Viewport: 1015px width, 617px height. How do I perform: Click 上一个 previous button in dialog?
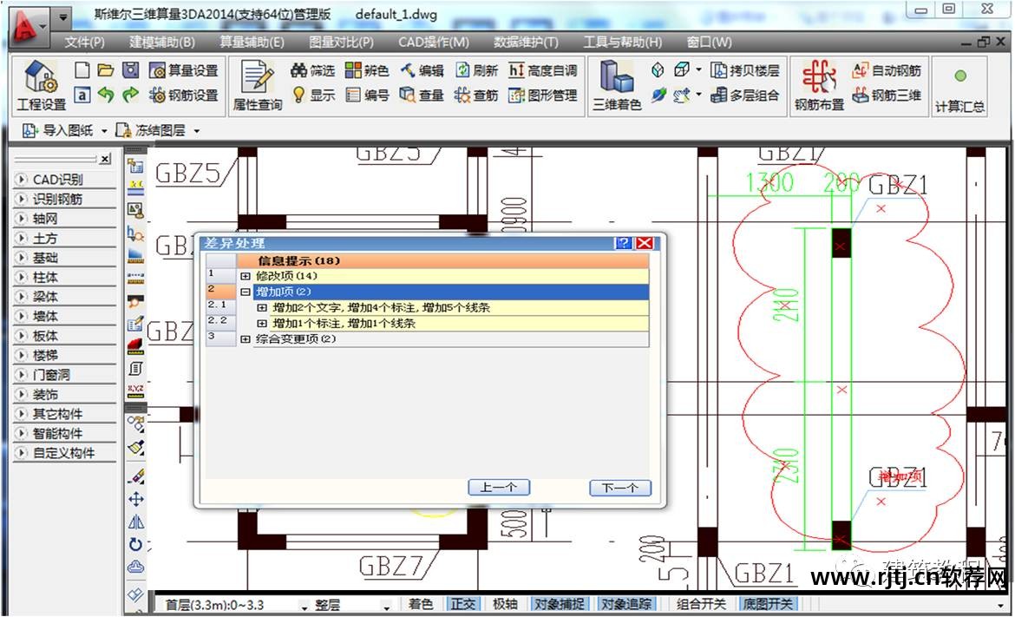click(498, 488)
